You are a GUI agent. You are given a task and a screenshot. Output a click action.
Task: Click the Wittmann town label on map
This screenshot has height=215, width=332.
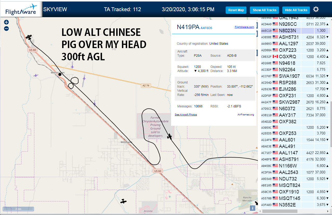tap(126, 142)
